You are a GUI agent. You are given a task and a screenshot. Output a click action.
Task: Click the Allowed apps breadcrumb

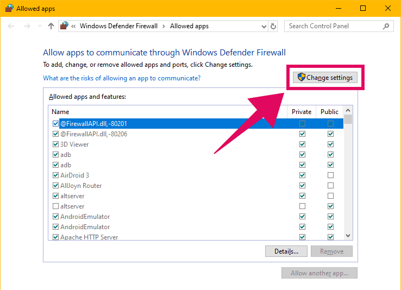coord(189,26)
